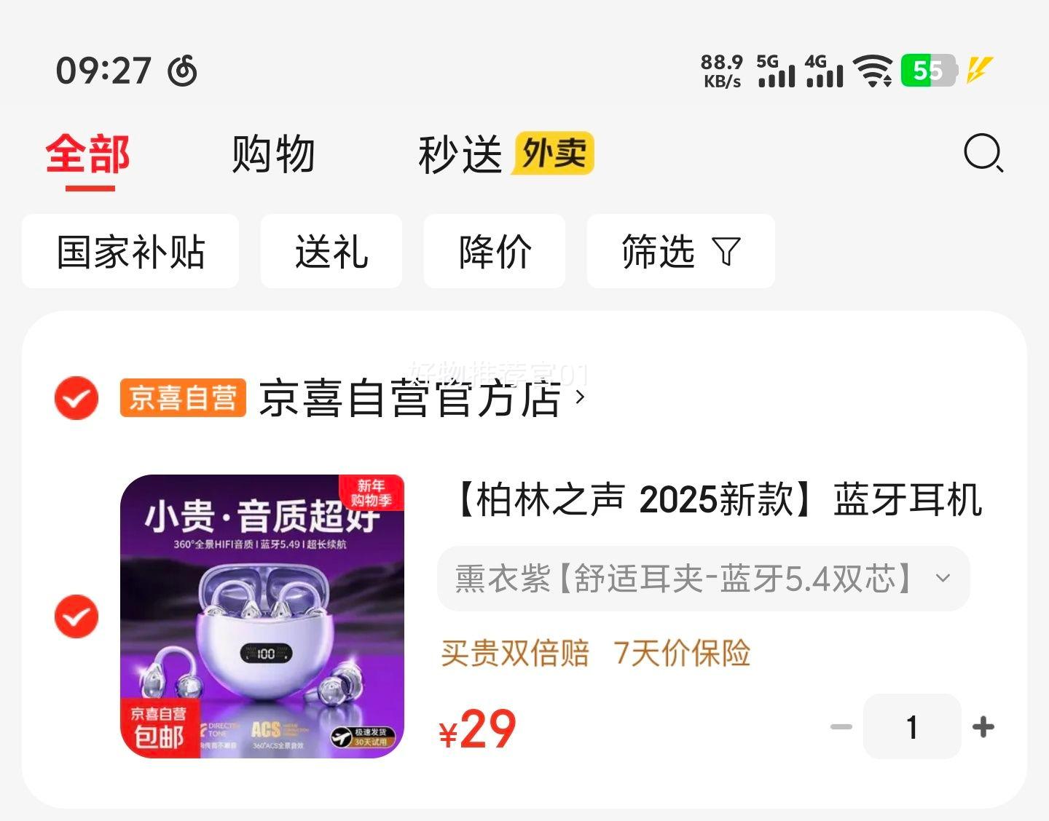Uncheck the 京喜自营官方店 store checkbox
The width and height of the screenshot is (1049, 821).
pyautogui.click(x=76, y=398)
